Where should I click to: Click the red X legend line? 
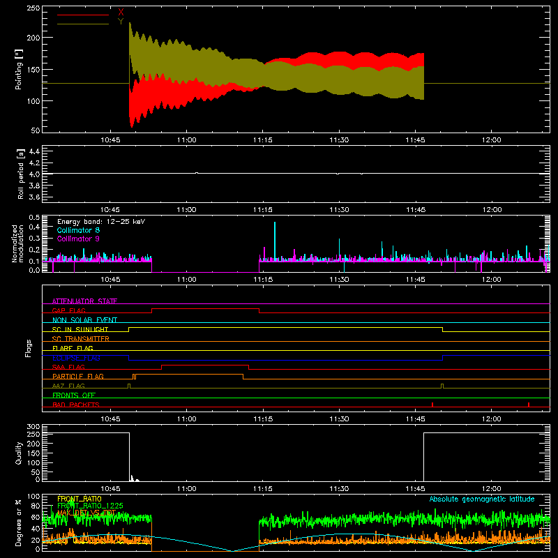coord(83,15)
